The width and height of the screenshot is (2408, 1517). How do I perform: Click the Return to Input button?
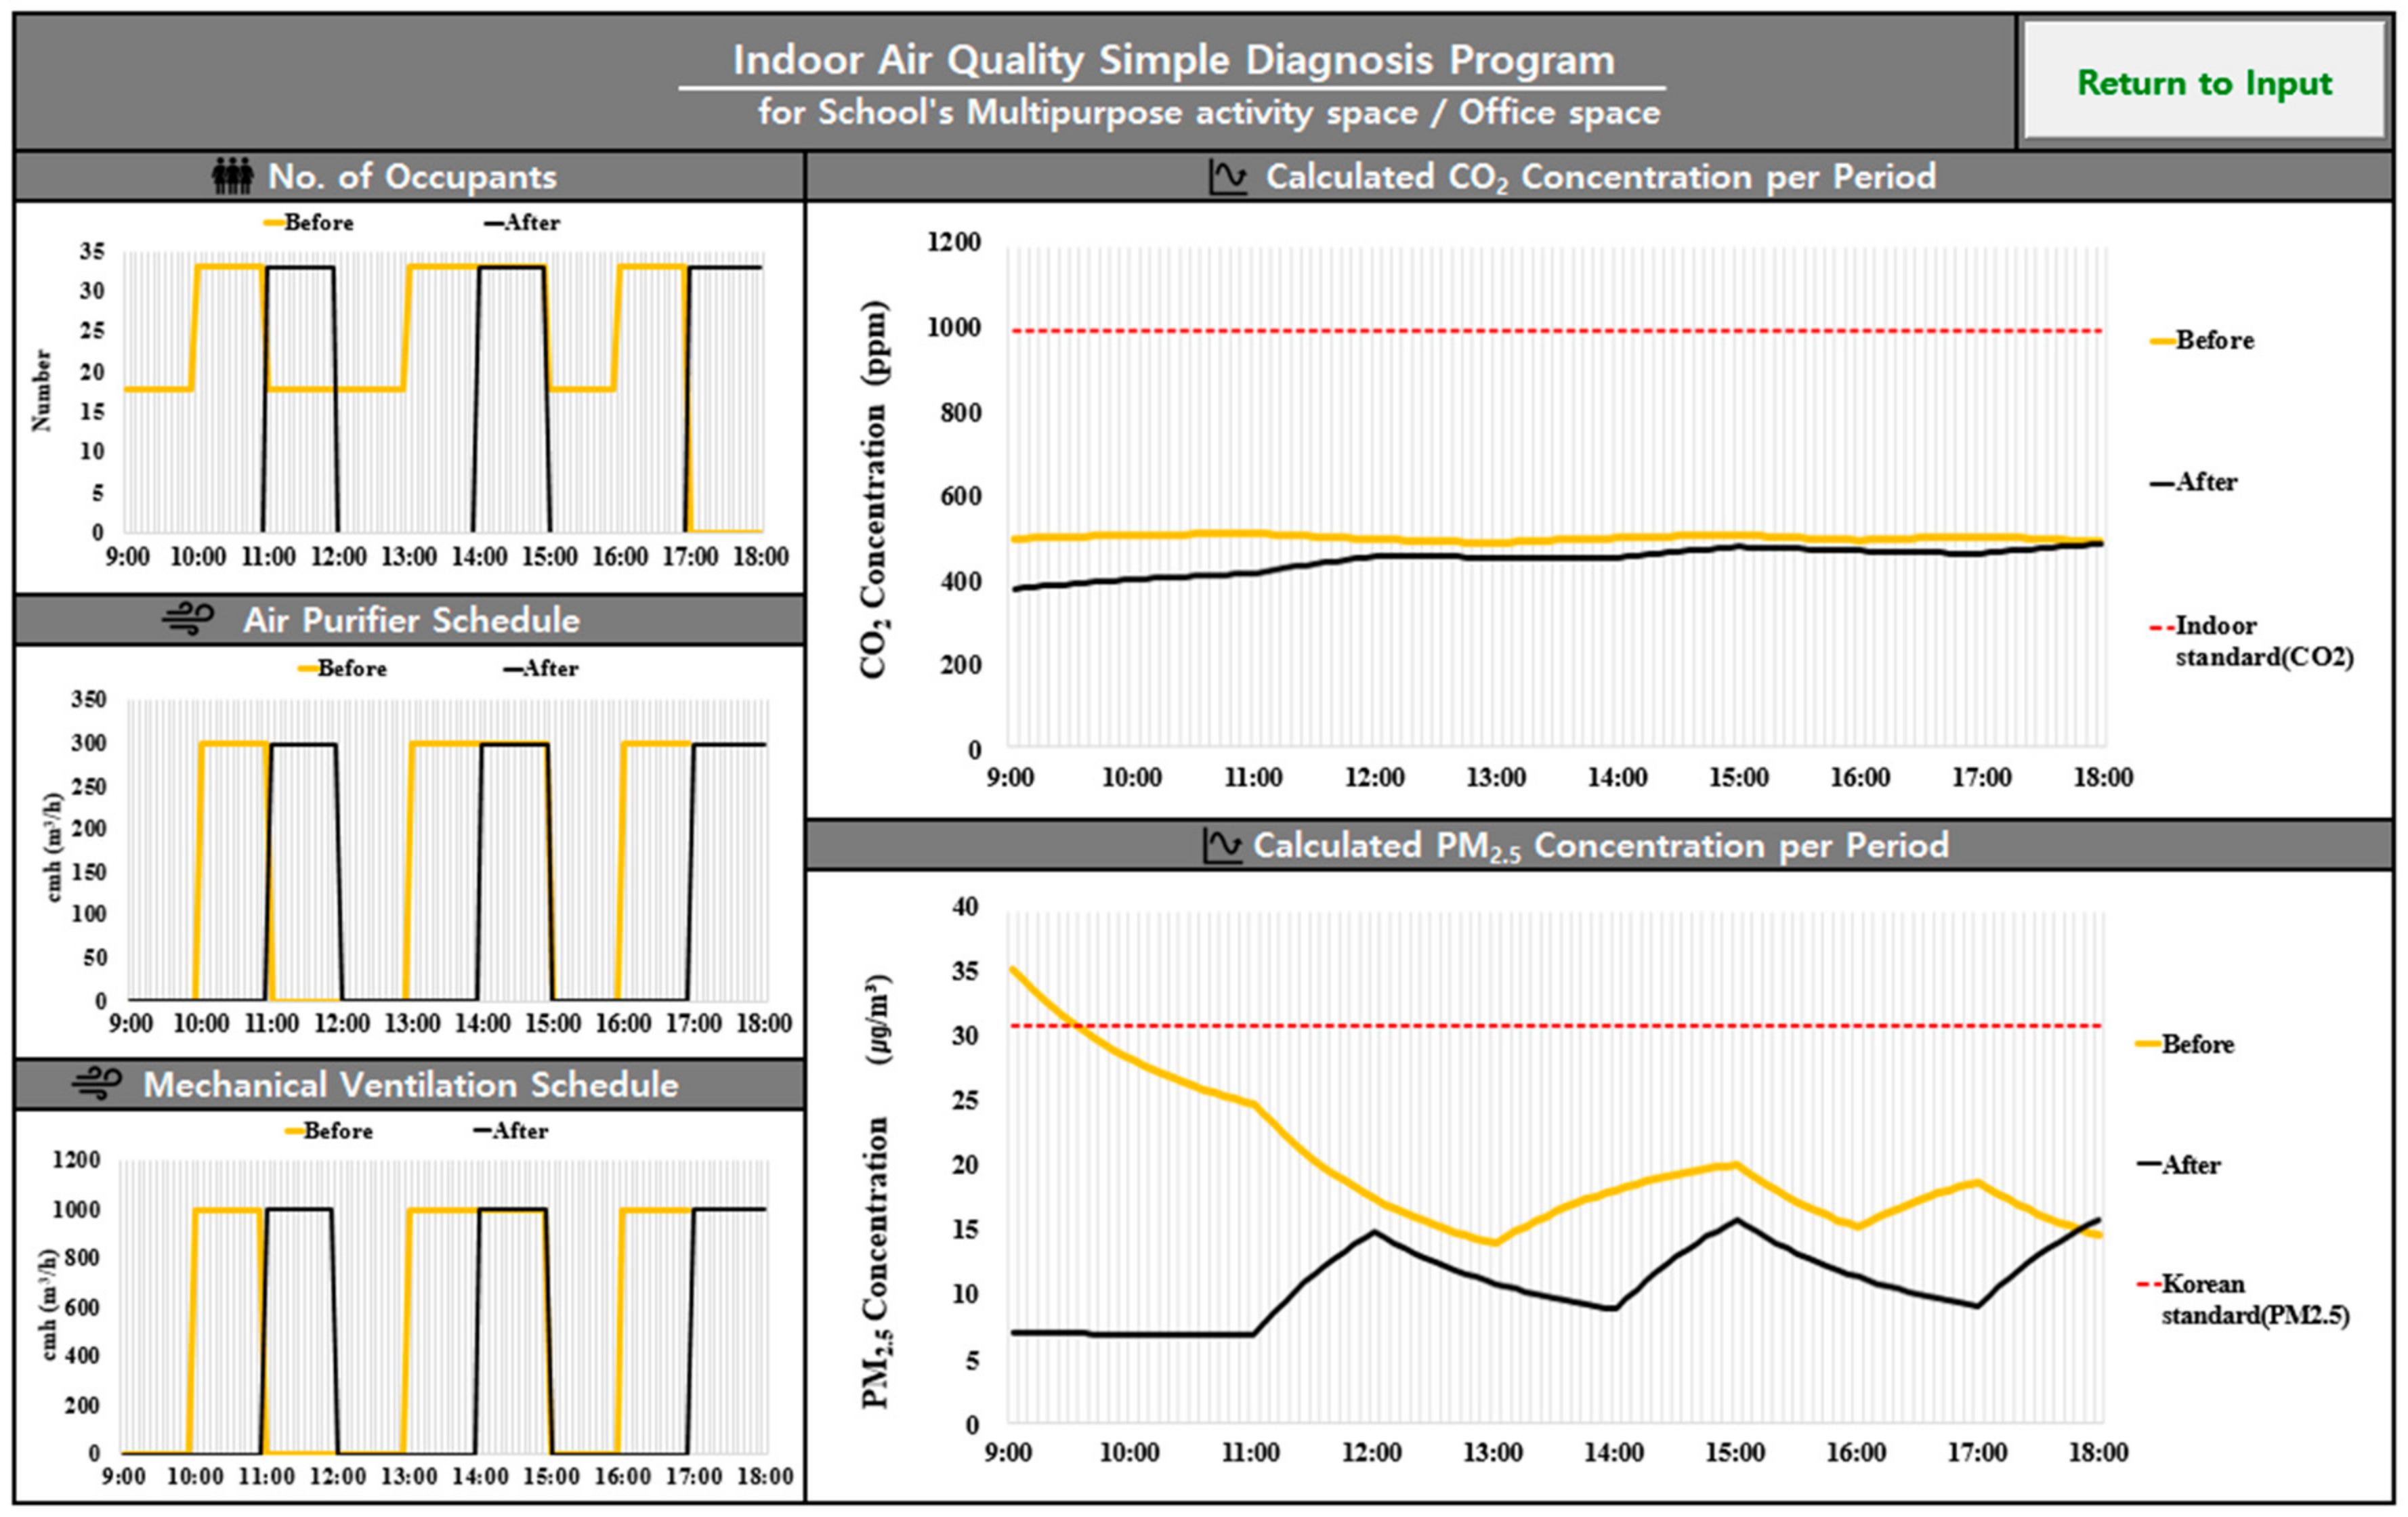point(2204,82)
